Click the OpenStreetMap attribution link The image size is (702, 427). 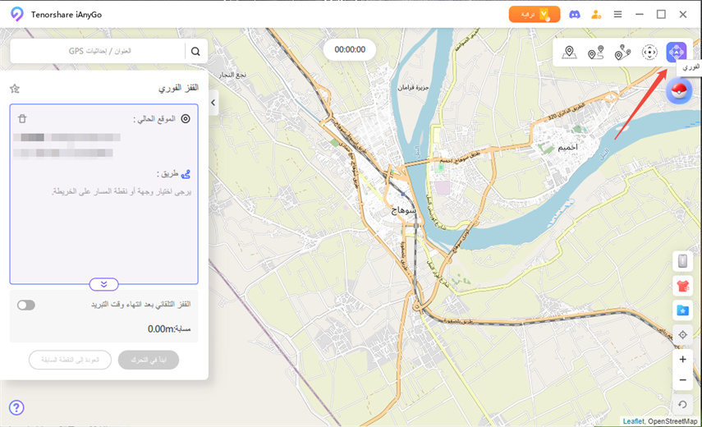(672, 421)
